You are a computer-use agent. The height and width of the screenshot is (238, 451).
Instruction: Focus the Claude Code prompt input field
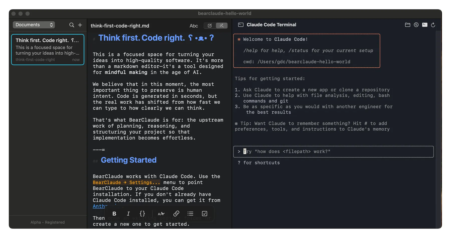(333, 152)
